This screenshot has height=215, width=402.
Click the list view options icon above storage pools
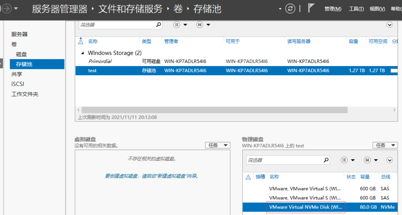coord(177,25)
